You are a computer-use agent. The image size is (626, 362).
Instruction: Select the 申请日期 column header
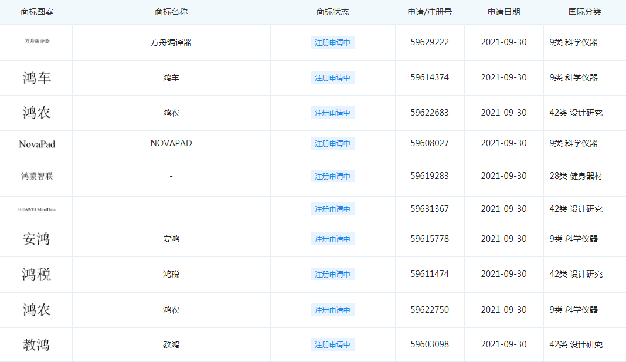[x=504, y=12]
